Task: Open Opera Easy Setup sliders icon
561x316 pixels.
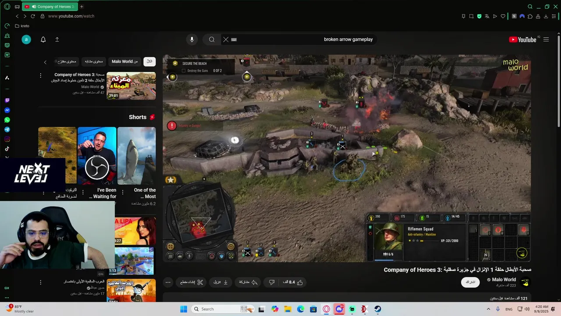Action: point(554,16)
